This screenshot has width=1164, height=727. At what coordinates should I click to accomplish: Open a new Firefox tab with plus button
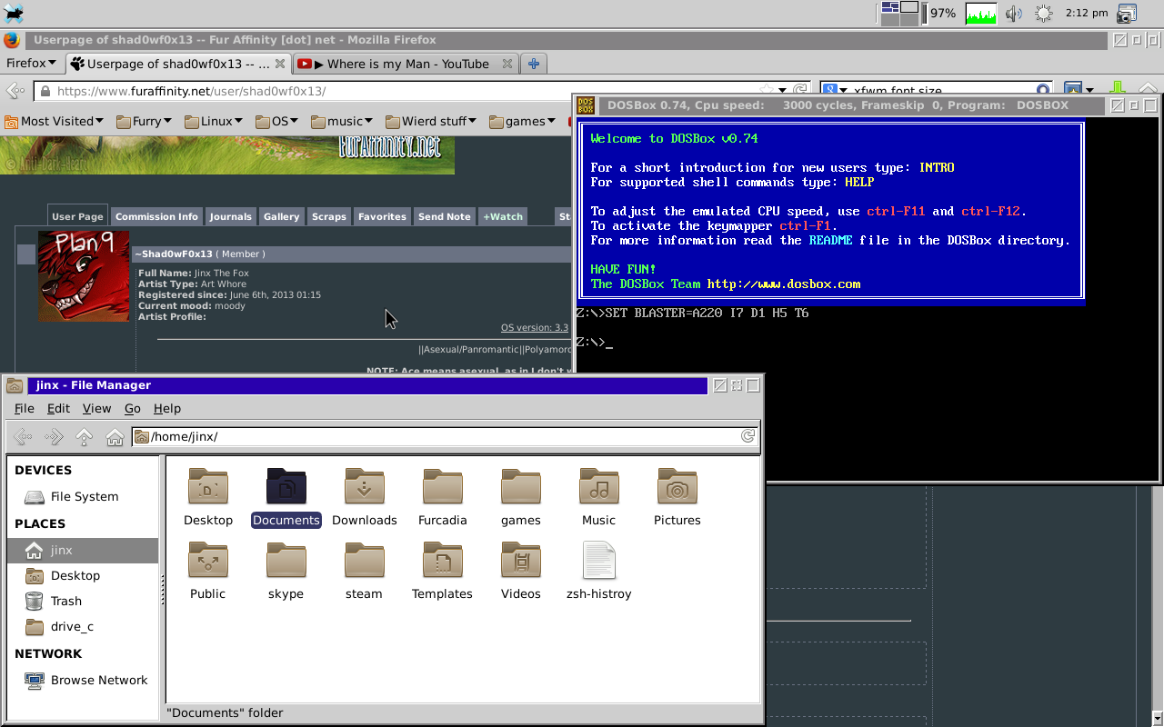(x=534, y=64)
